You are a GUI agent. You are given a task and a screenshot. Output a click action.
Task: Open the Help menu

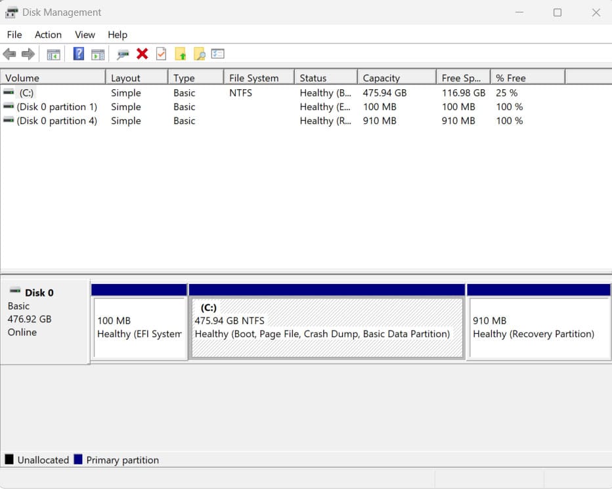point(118,35)
